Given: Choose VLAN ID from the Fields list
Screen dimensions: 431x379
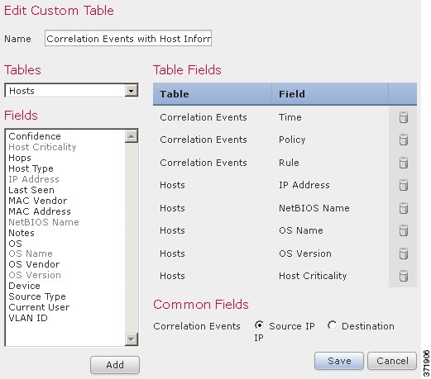Looking at the screenshot, I should (x=28, y=318).
